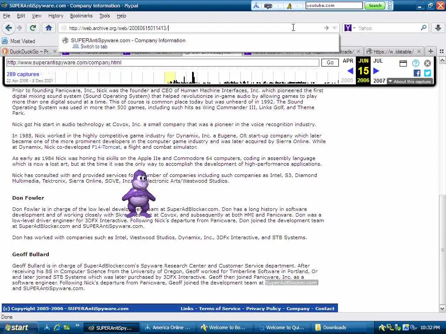Open the Links footer link
446x334 pixels.
(187, 308)
